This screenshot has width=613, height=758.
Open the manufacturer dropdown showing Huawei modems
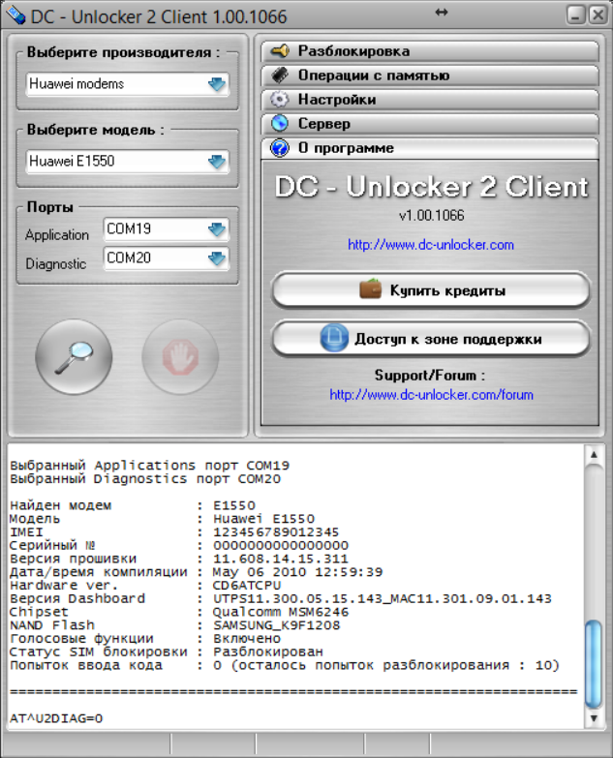point(128,84)
